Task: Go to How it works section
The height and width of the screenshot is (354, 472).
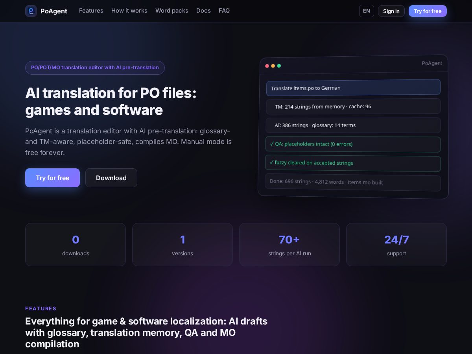Action: (129, 11)
